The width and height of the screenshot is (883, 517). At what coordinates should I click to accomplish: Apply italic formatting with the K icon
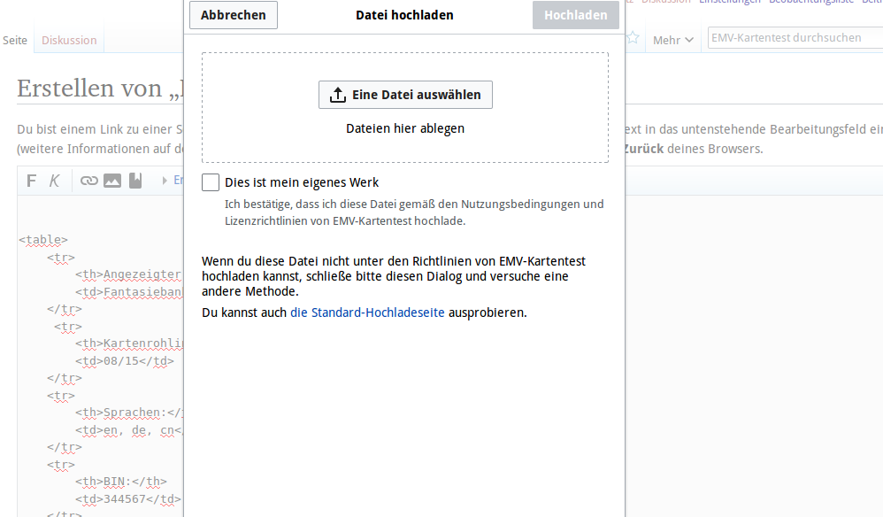(55, 181)
